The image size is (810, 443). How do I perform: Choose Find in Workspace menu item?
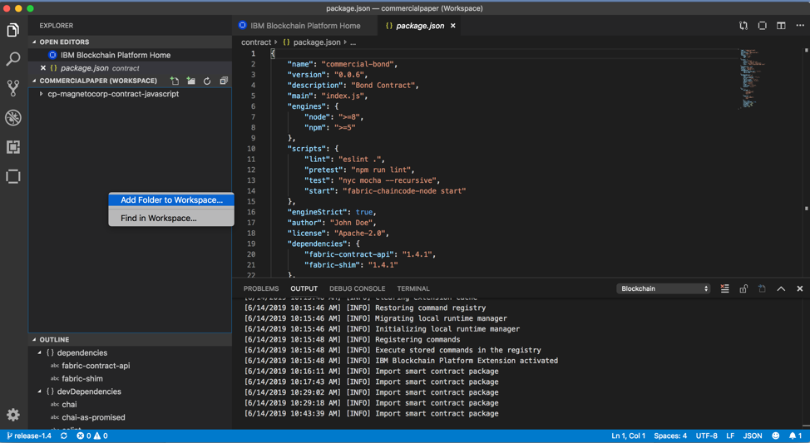171,218
